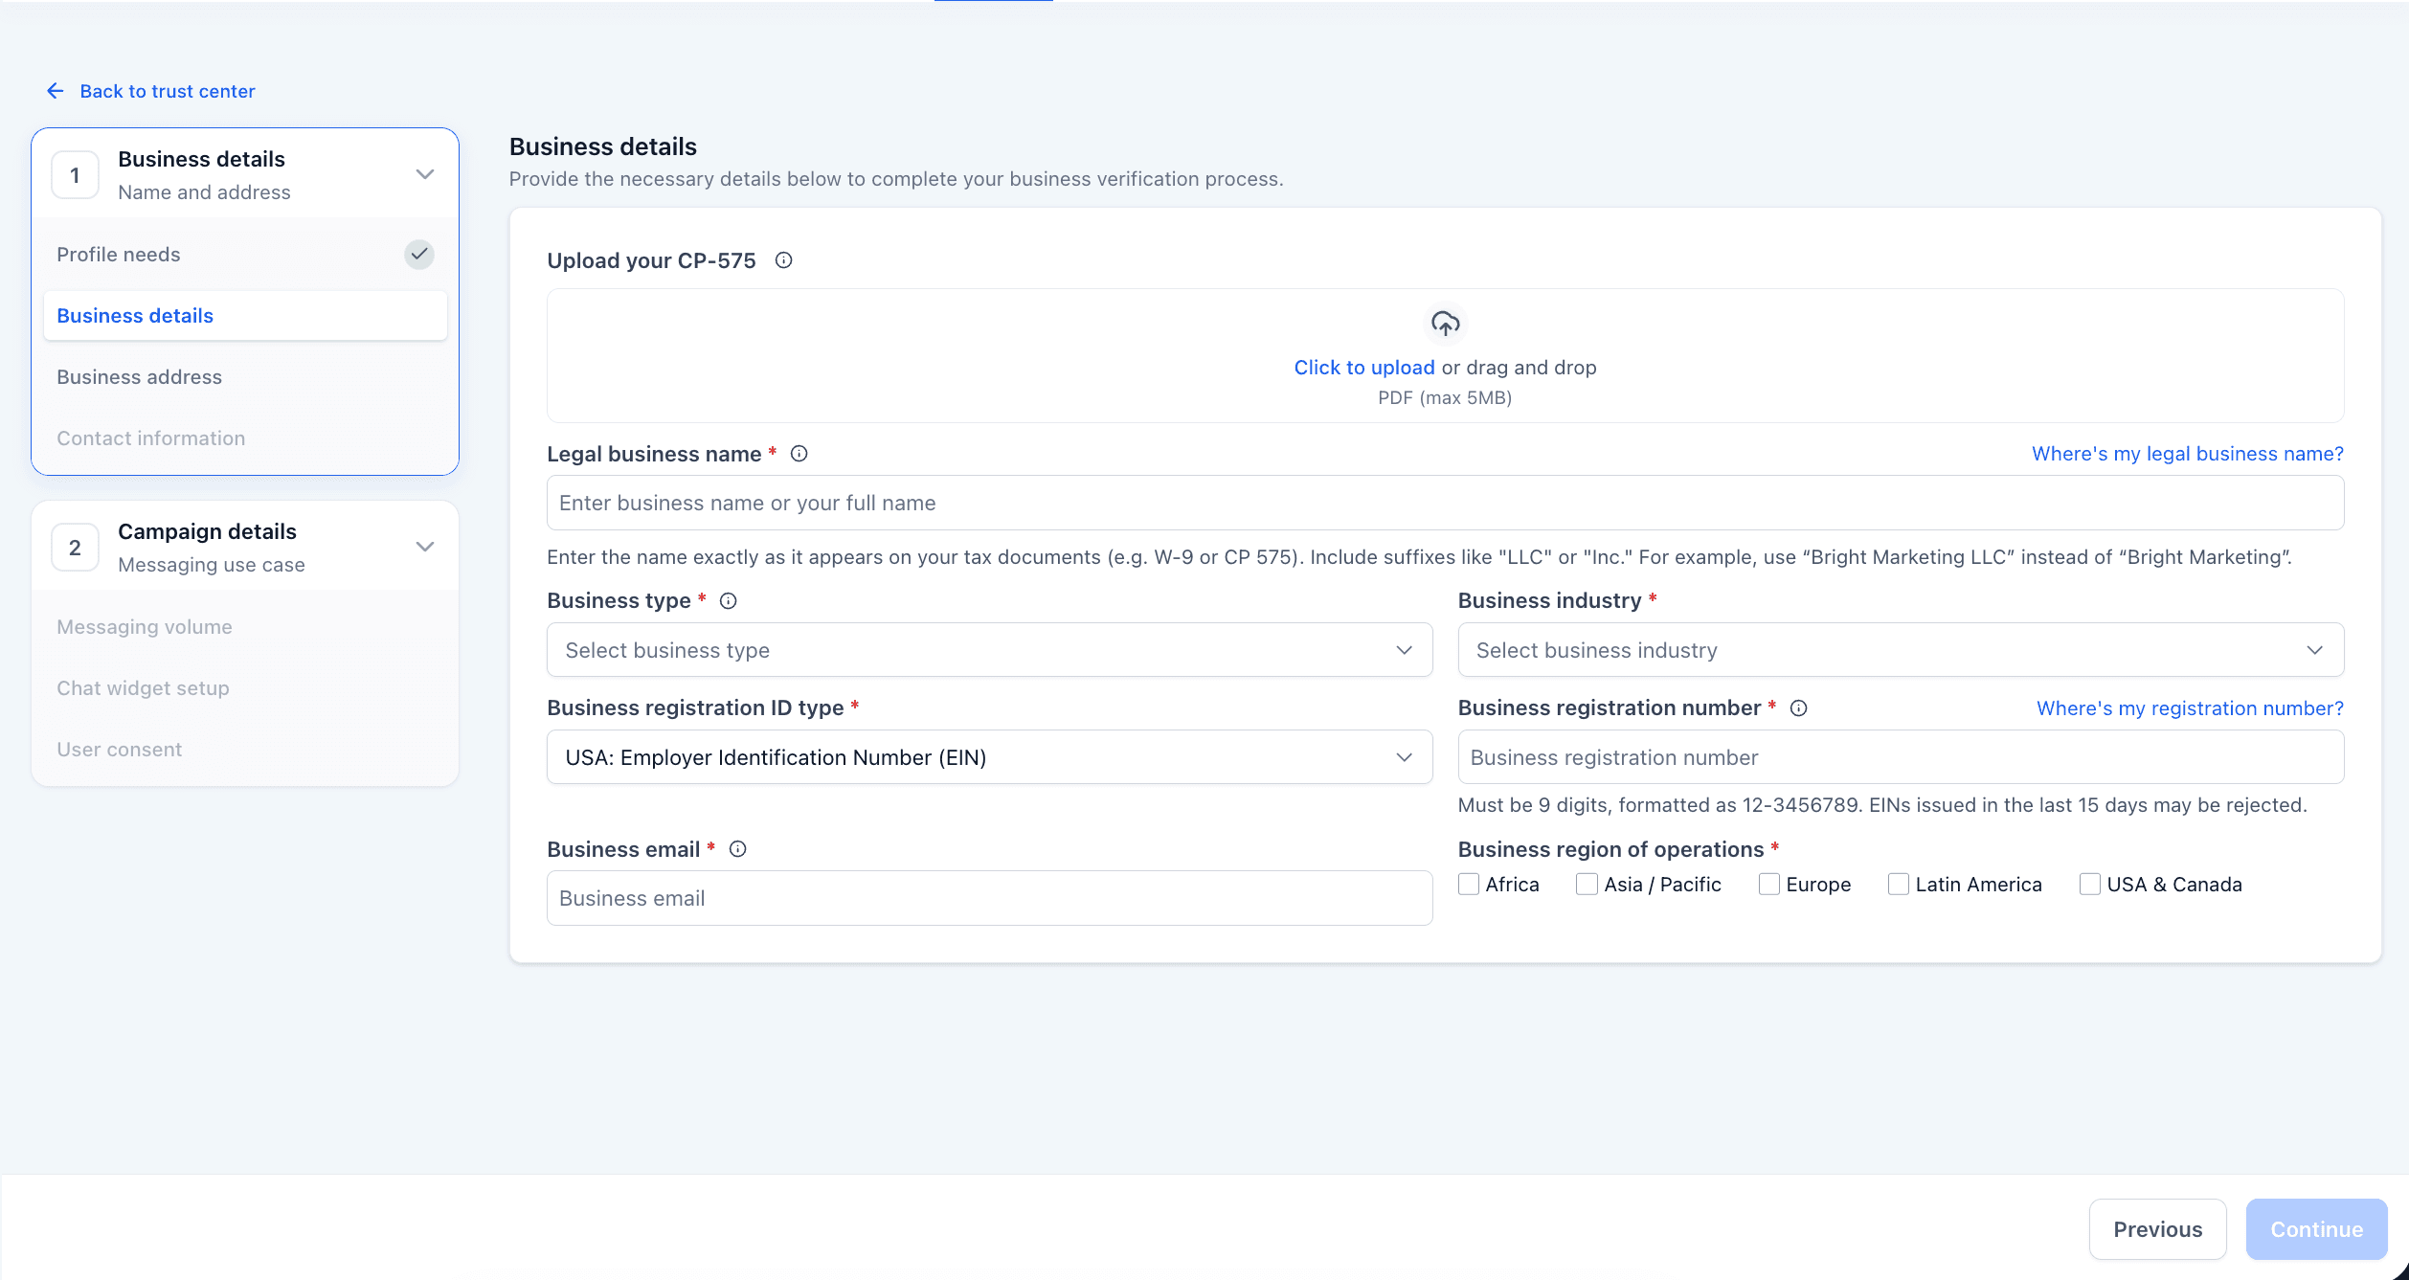Click info icon beside Business registration number
The height and width of the screenshot is (1280, 2409).
[x=1798, y=708]
